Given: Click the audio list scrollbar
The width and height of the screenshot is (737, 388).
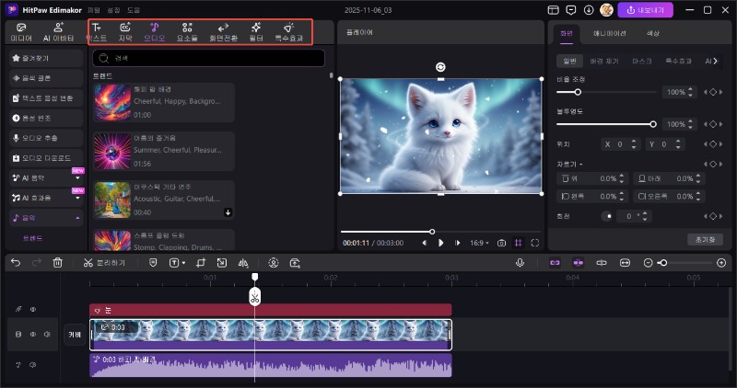Looking at the screenshot, I should [x=331, y=75].
